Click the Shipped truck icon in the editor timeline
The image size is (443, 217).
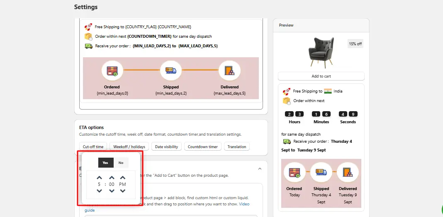tap(170, 71)
